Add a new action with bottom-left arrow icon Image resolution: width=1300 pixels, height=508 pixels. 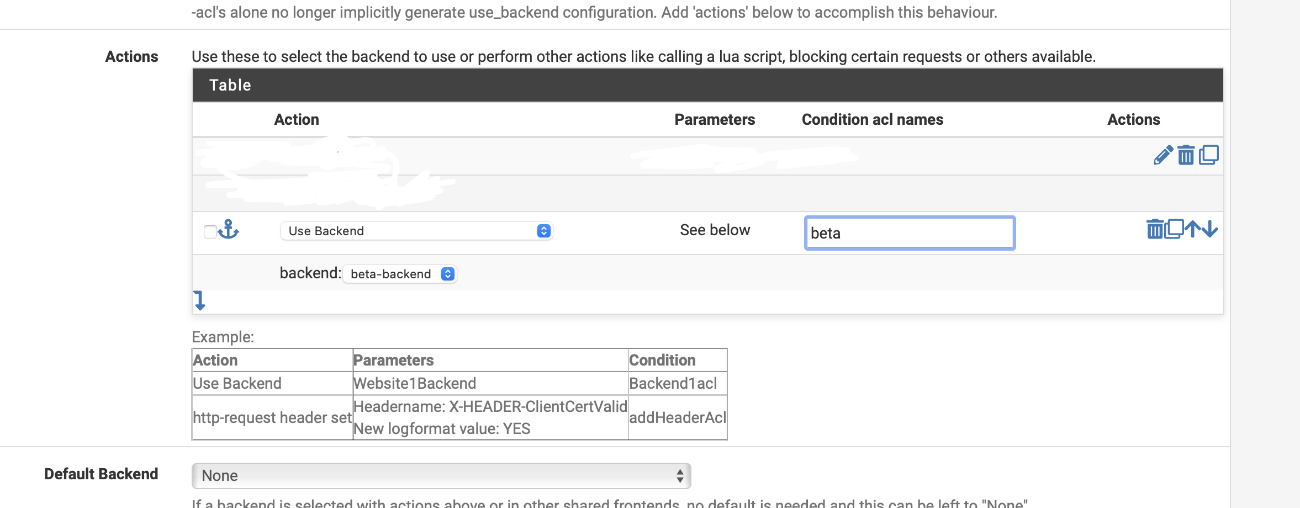point(199,301)
